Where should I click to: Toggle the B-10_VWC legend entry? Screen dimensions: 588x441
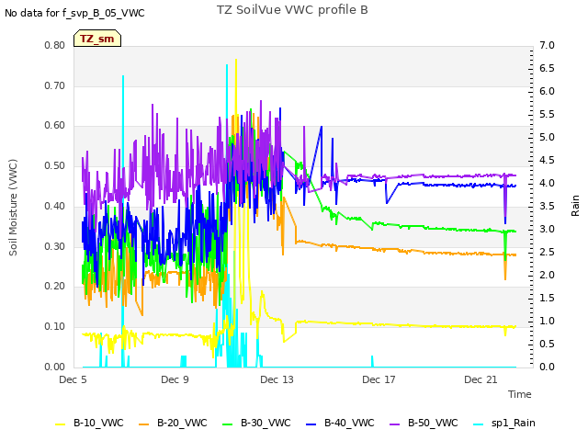(x=89, y=423)
